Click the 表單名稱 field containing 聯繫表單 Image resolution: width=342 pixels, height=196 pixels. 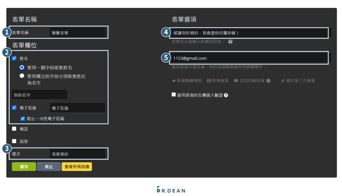click(77, 33)
